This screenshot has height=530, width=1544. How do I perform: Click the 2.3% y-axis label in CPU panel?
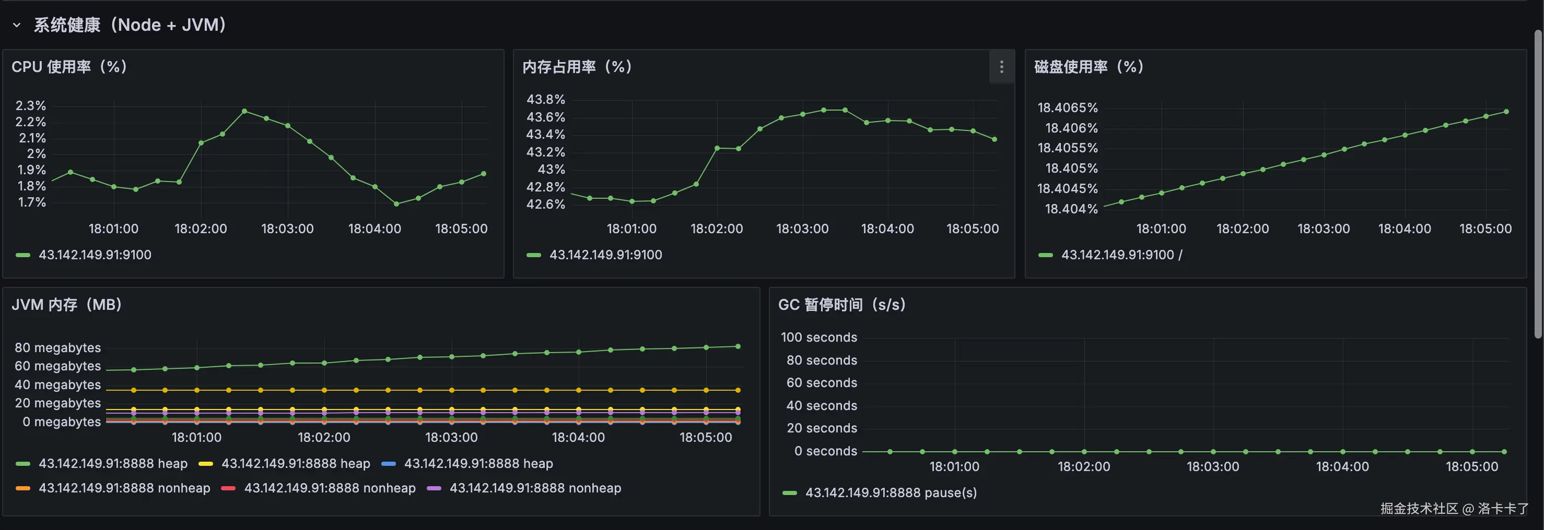(31, 105)
